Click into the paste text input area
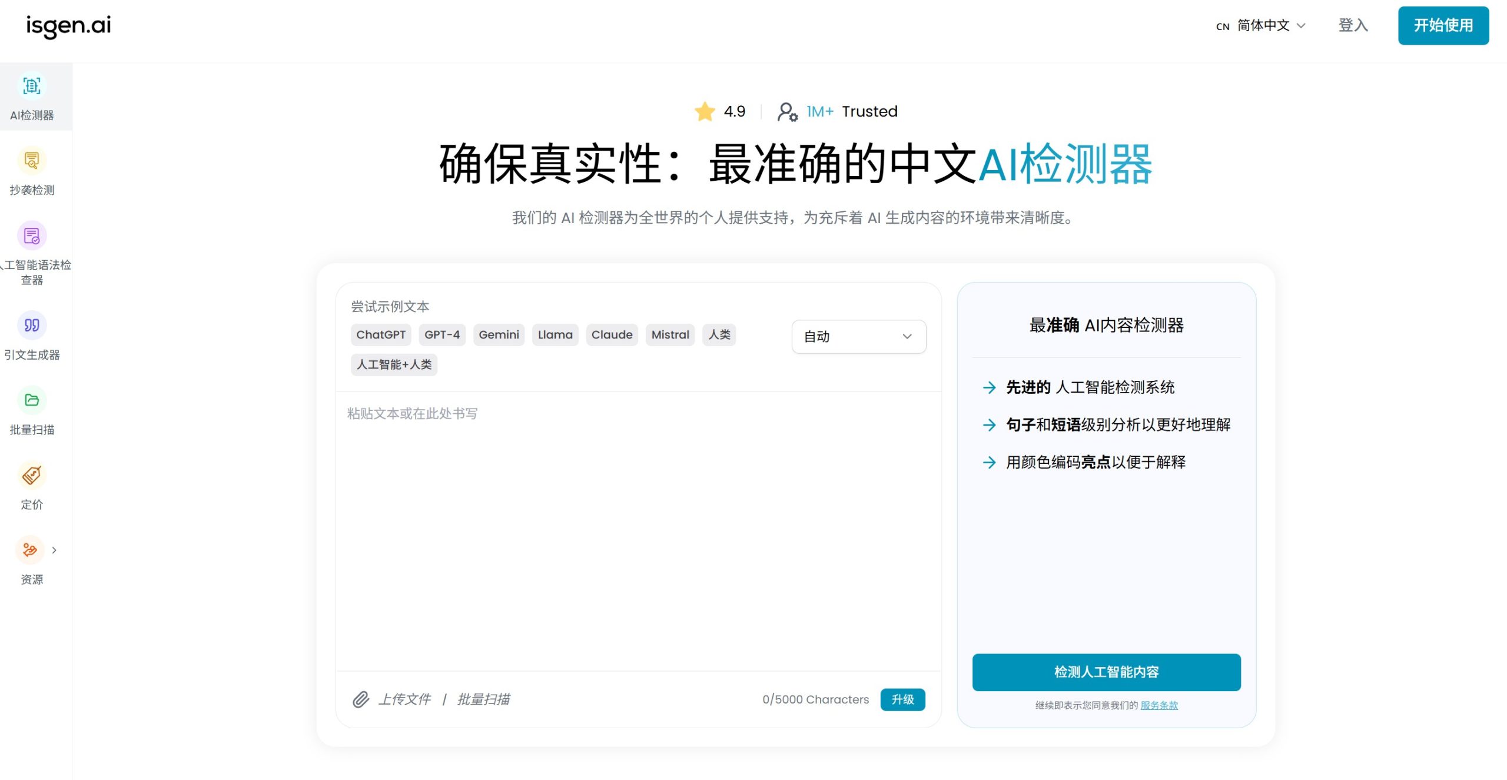The image size is (1507, 780). click(x=638, y=530)
